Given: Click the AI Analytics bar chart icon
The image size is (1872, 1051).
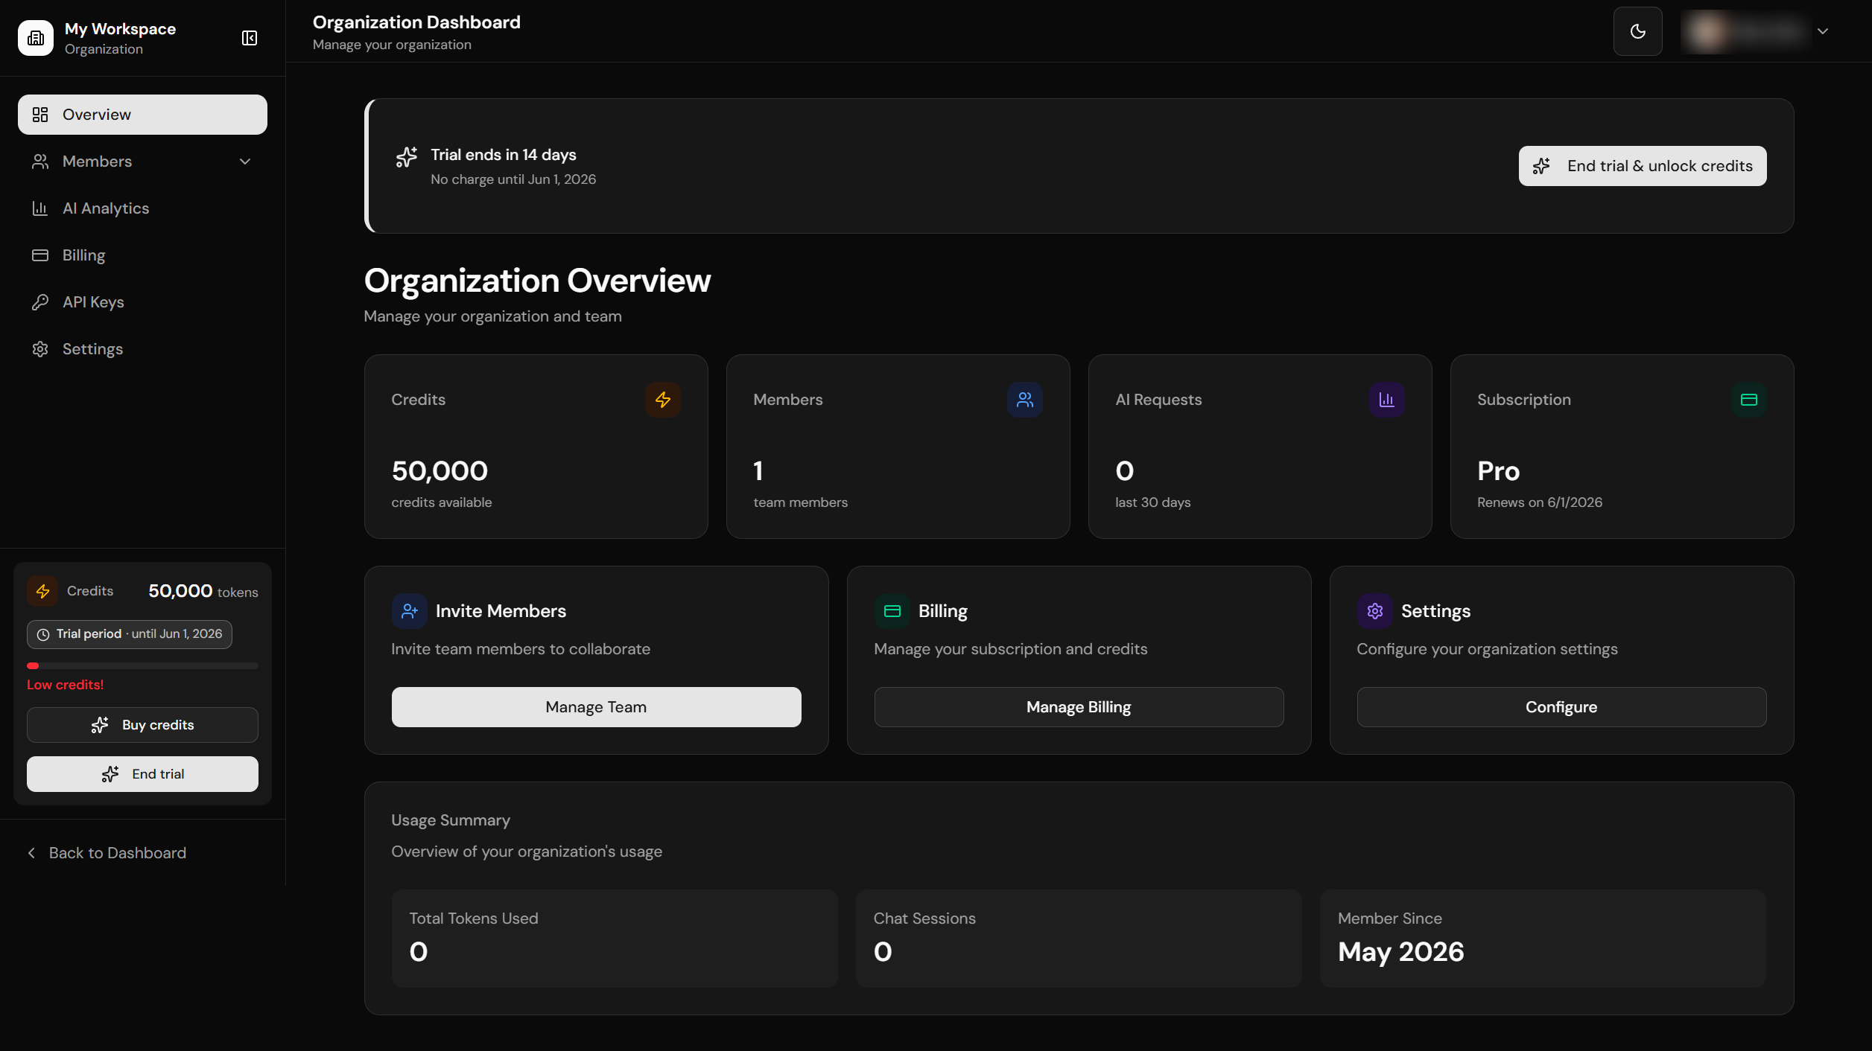Looking at the screenshot, I should 40,208.
